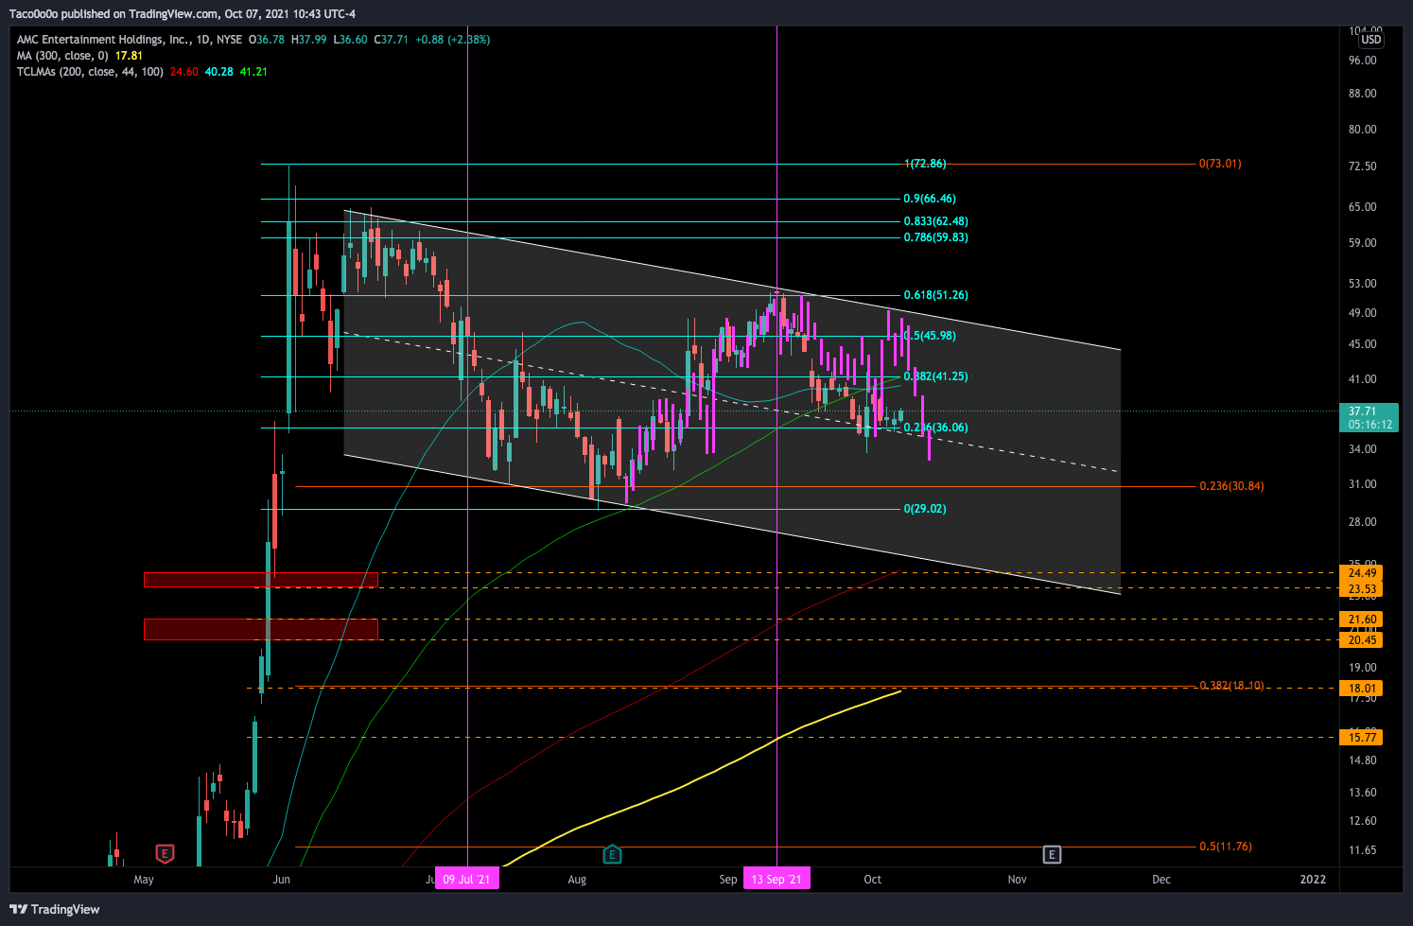
Task: Select the TCLMAs (200, close, 44, 100) legend
Action: (90, 72)
